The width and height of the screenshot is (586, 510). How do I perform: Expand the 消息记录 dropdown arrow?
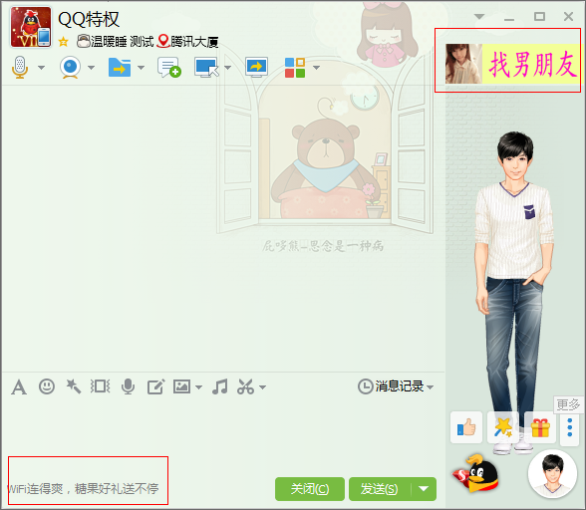(x=431, y=387)
